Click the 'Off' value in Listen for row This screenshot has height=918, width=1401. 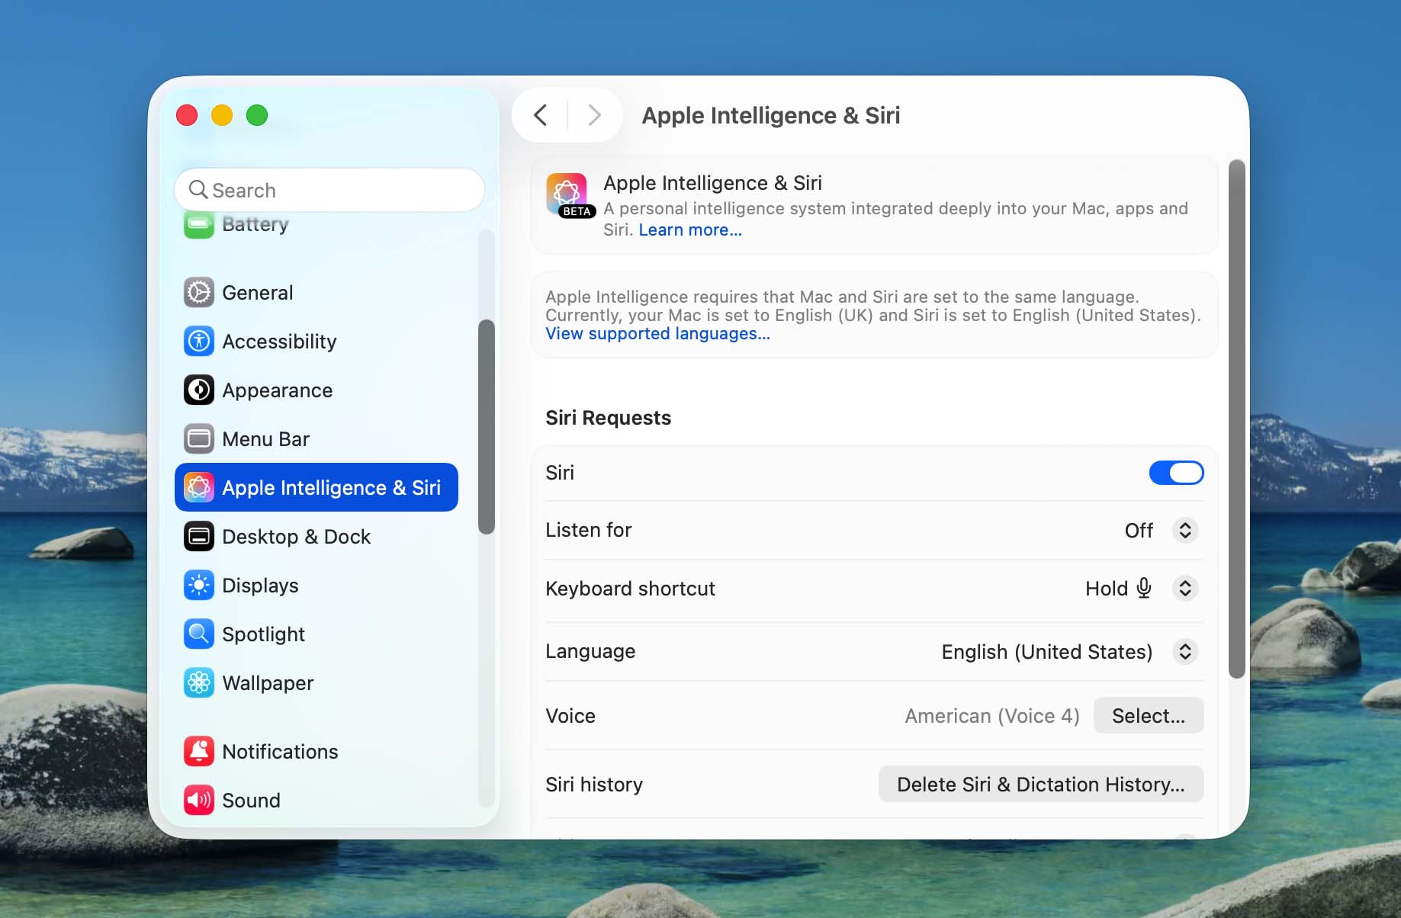pos(1139,531)
